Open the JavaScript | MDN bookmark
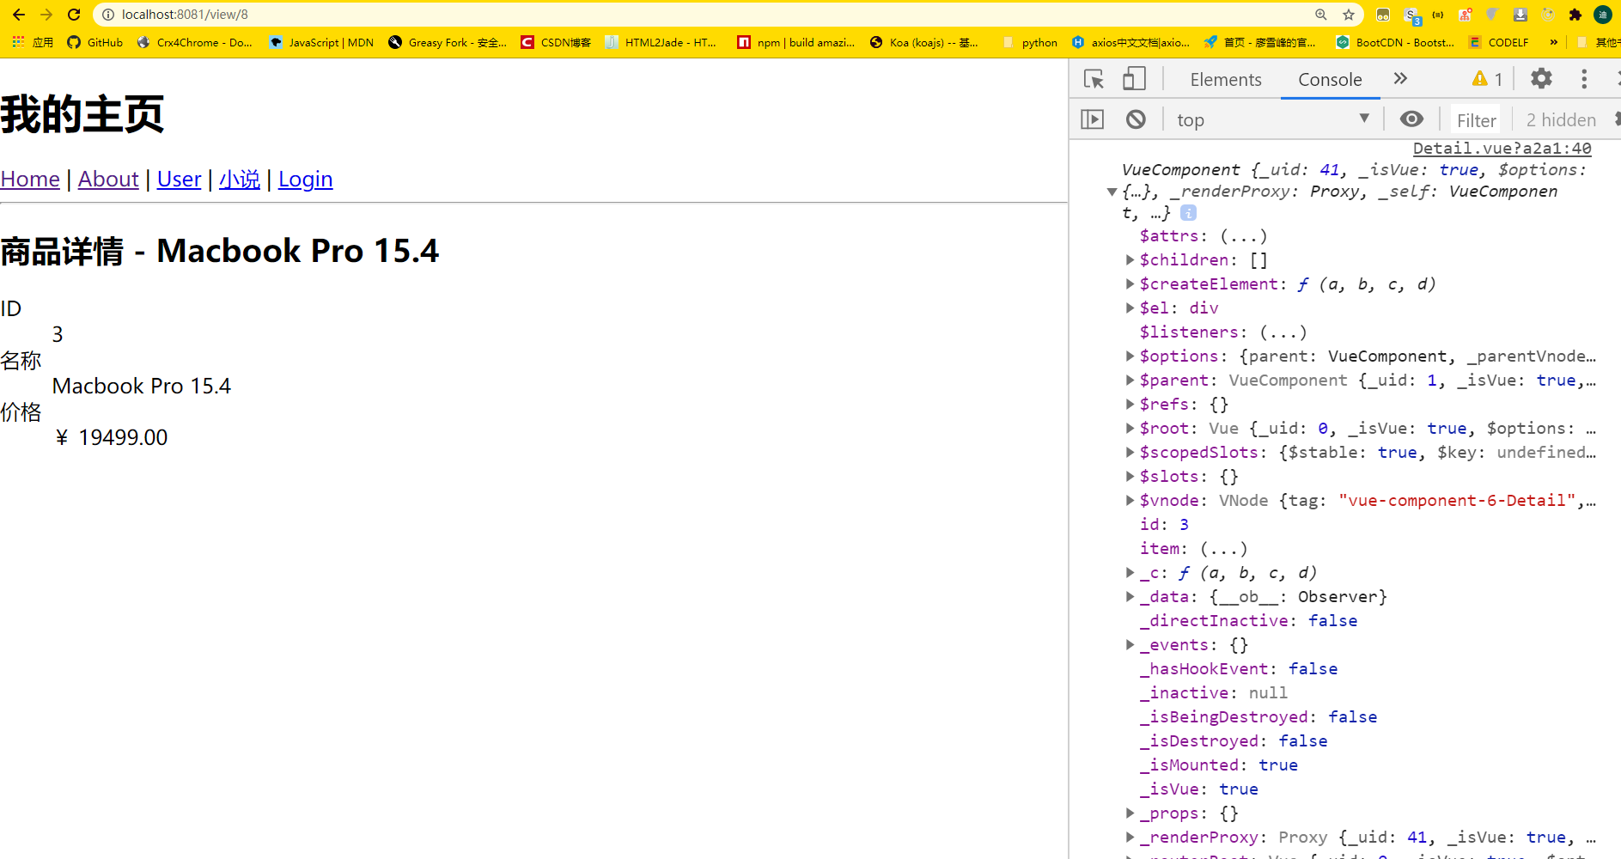Image resolution: width=1621 pixels, height=859 pixels. point(321,42)
